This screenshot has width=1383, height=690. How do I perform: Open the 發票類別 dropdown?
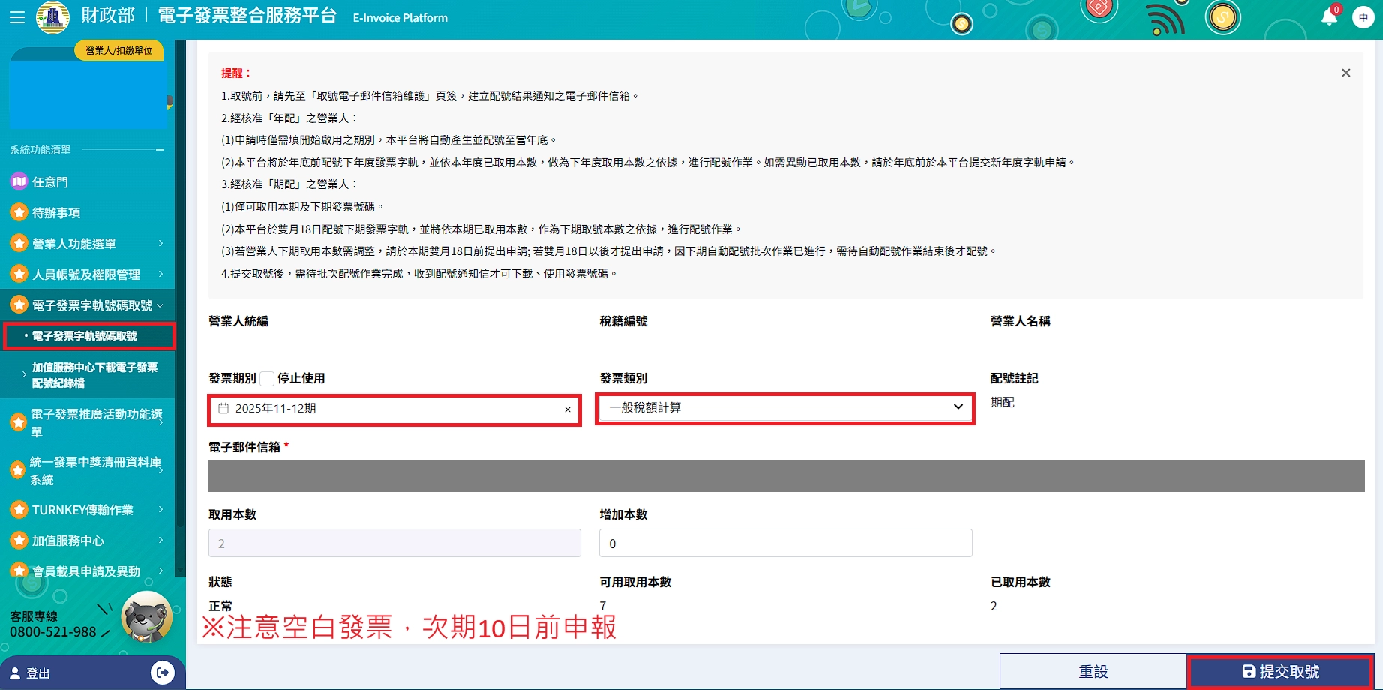coord(784,407)
